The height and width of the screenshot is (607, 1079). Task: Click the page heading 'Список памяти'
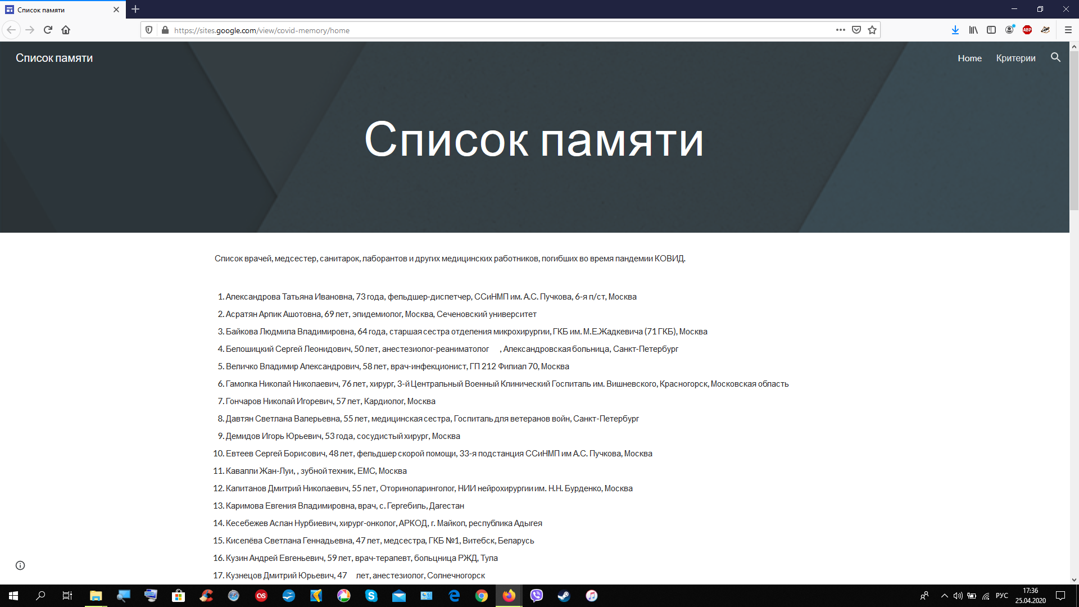tap(534, 139)
